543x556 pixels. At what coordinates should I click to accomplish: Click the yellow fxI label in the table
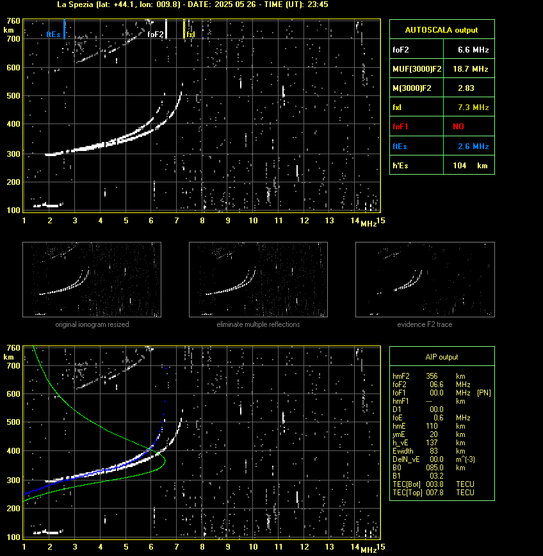click(x=397, y=107)
